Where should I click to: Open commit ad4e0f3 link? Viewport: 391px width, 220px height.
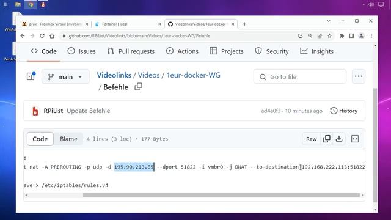(x=271, y=111)
